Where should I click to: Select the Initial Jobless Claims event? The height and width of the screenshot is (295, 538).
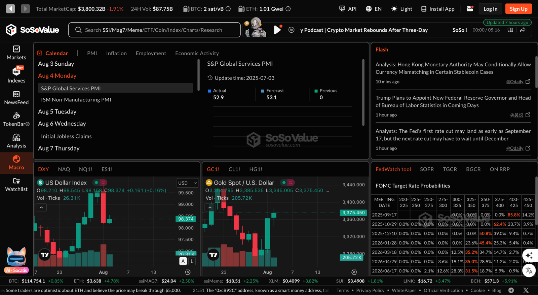tap(66, 136)
